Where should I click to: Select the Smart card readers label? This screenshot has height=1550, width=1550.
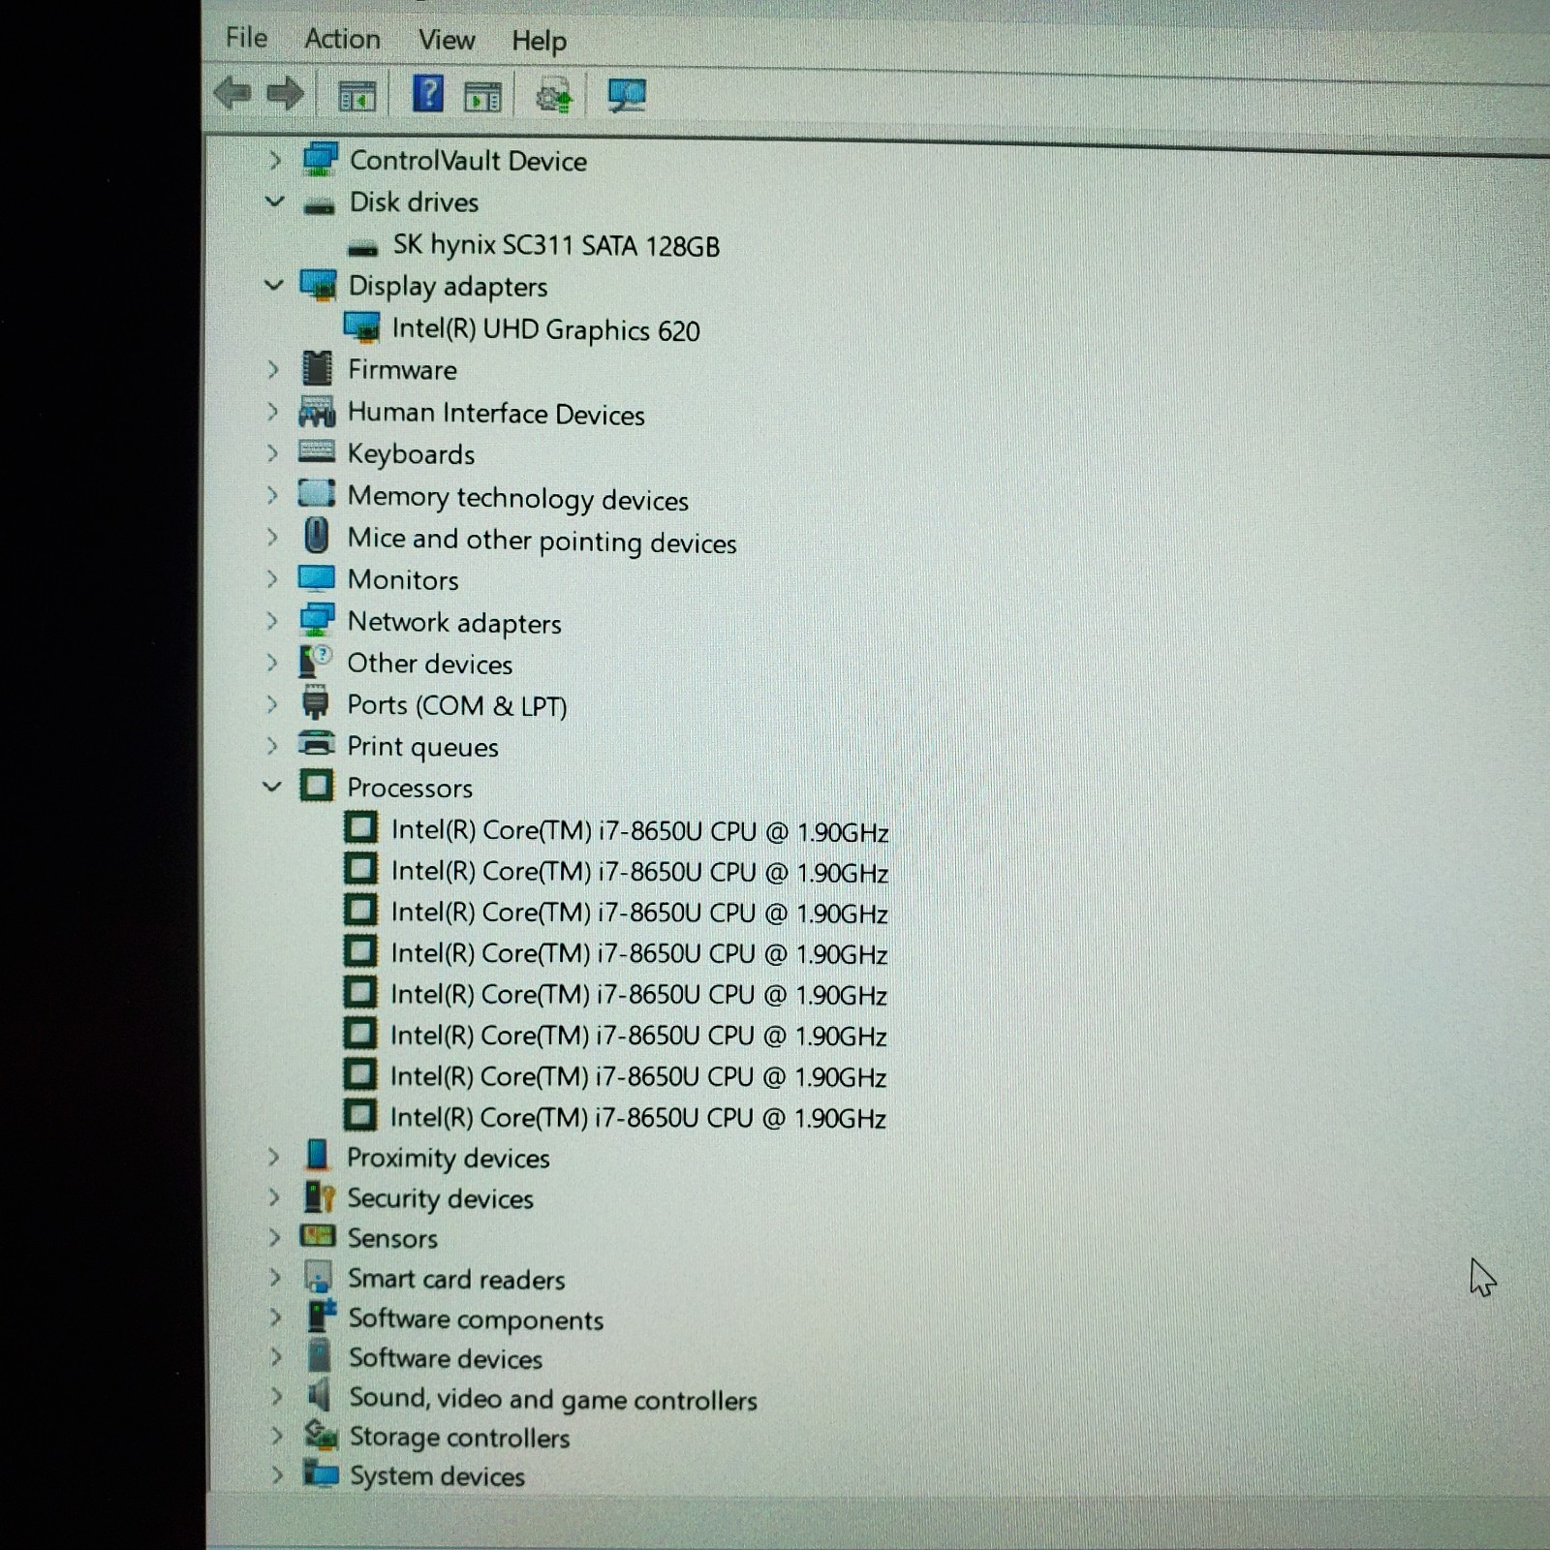coord(456,1279)
